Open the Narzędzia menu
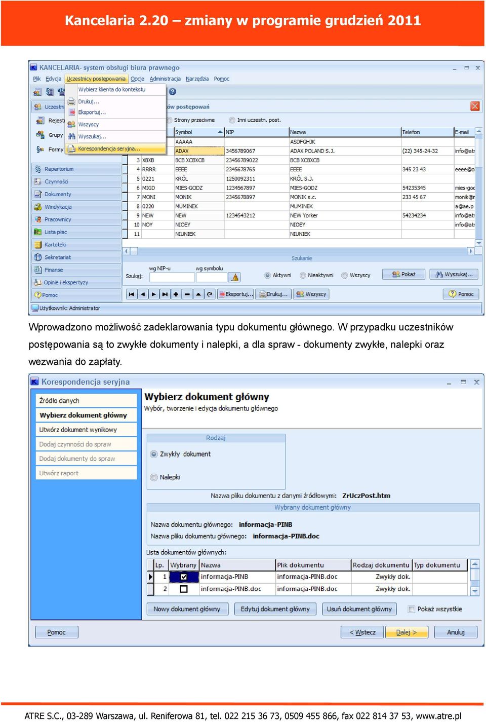Screen dimensions: 486x722 pos(197,79)
